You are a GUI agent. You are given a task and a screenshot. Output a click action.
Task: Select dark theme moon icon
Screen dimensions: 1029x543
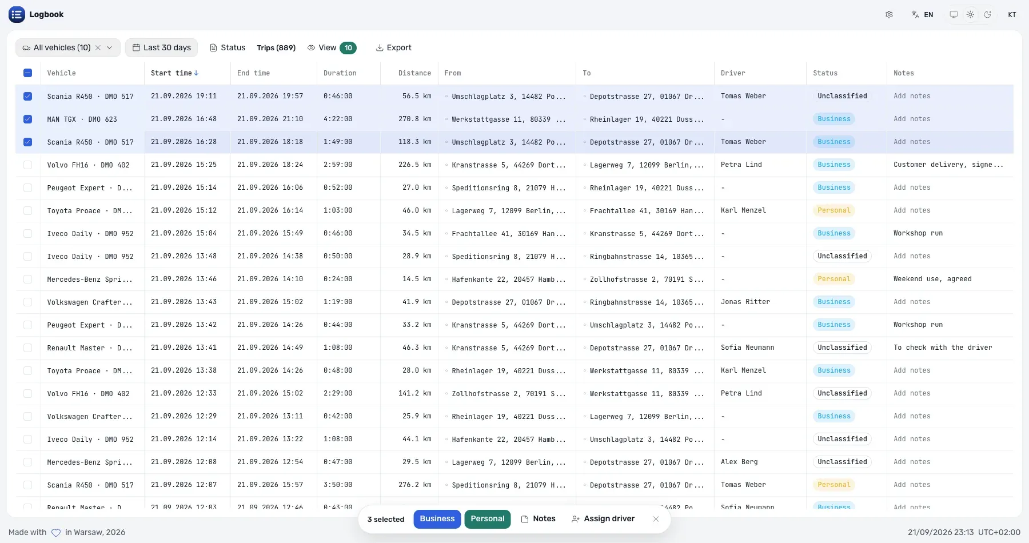(987, 15)
